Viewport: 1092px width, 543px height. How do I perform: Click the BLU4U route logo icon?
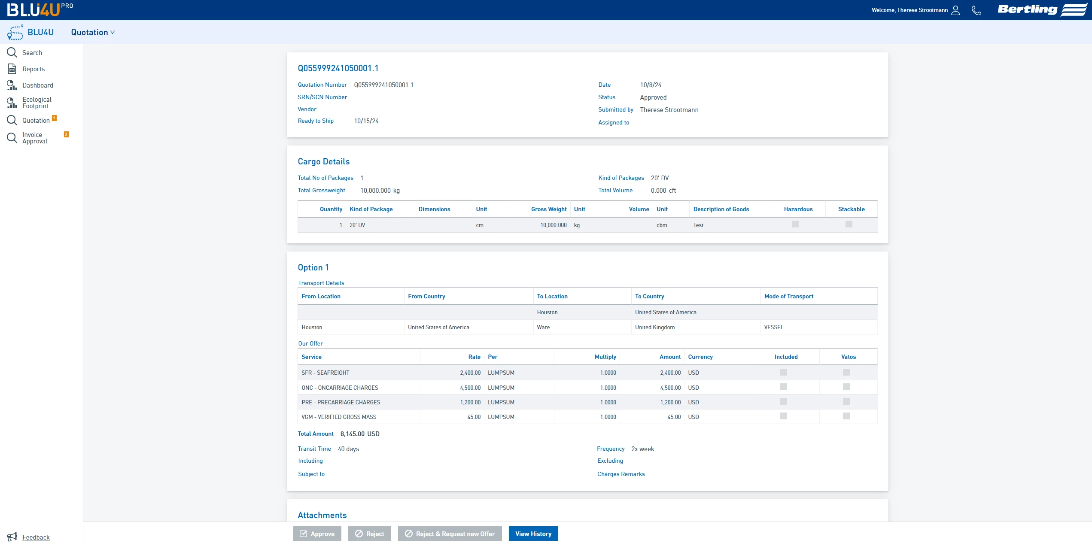point(15,32)
